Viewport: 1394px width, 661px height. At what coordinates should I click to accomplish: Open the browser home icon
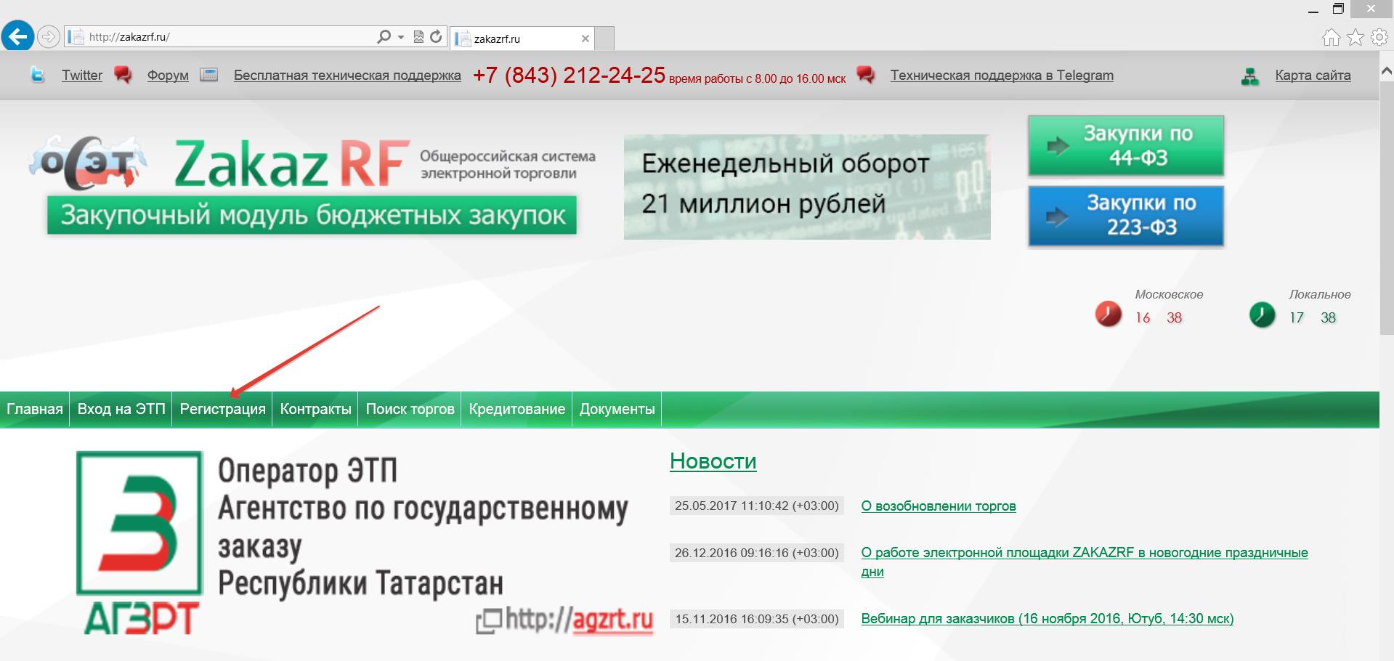point(1331,38)
